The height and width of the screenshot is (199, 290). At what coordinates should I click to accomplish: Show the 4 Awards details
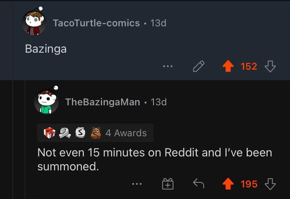tap(126, 133)
